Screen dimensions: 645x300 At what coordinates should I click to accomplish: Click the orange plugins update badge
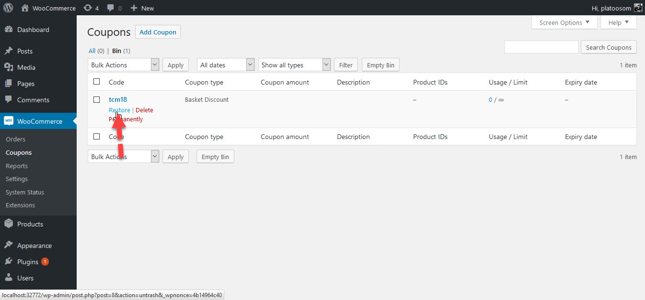pos(45,262)
